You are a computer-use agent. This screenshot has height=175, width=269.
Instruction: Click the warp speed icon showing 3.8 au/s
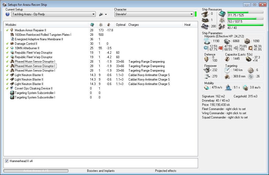pyautogui.click(x=245, y=88)
